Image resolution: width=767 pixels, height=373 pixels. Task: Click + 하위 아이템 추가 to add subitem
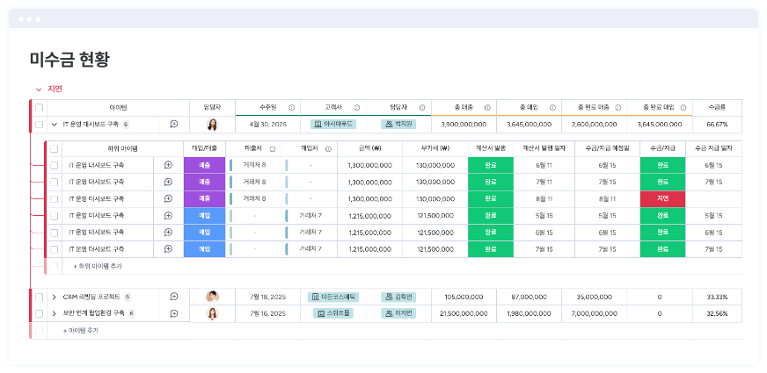tap(97, 265)
